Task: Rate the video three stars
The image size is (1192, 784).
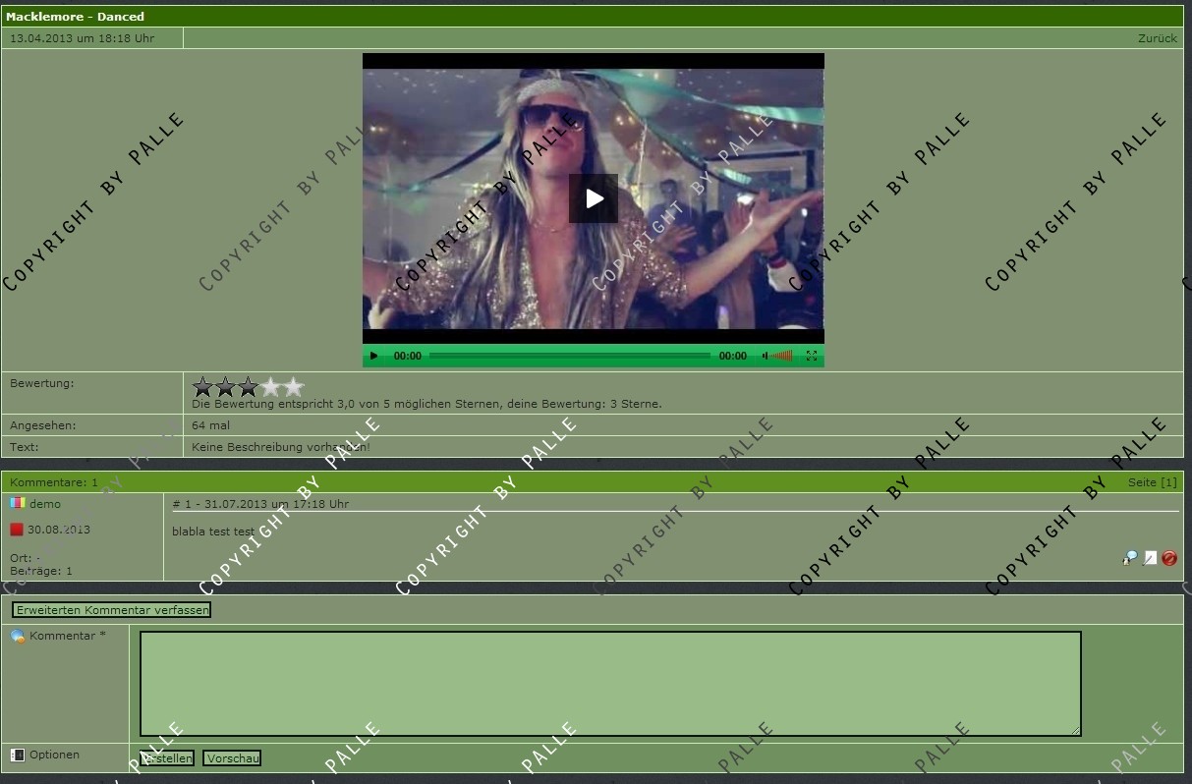Action: pyautogui.click(x=249, y=387)
